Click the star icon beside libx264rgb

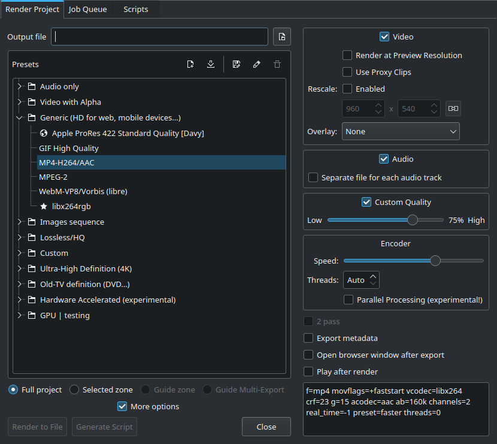coord(44,206)
